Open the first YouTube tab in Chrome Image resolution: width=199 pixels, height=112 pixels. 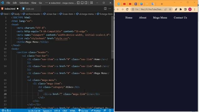(124, 4)
